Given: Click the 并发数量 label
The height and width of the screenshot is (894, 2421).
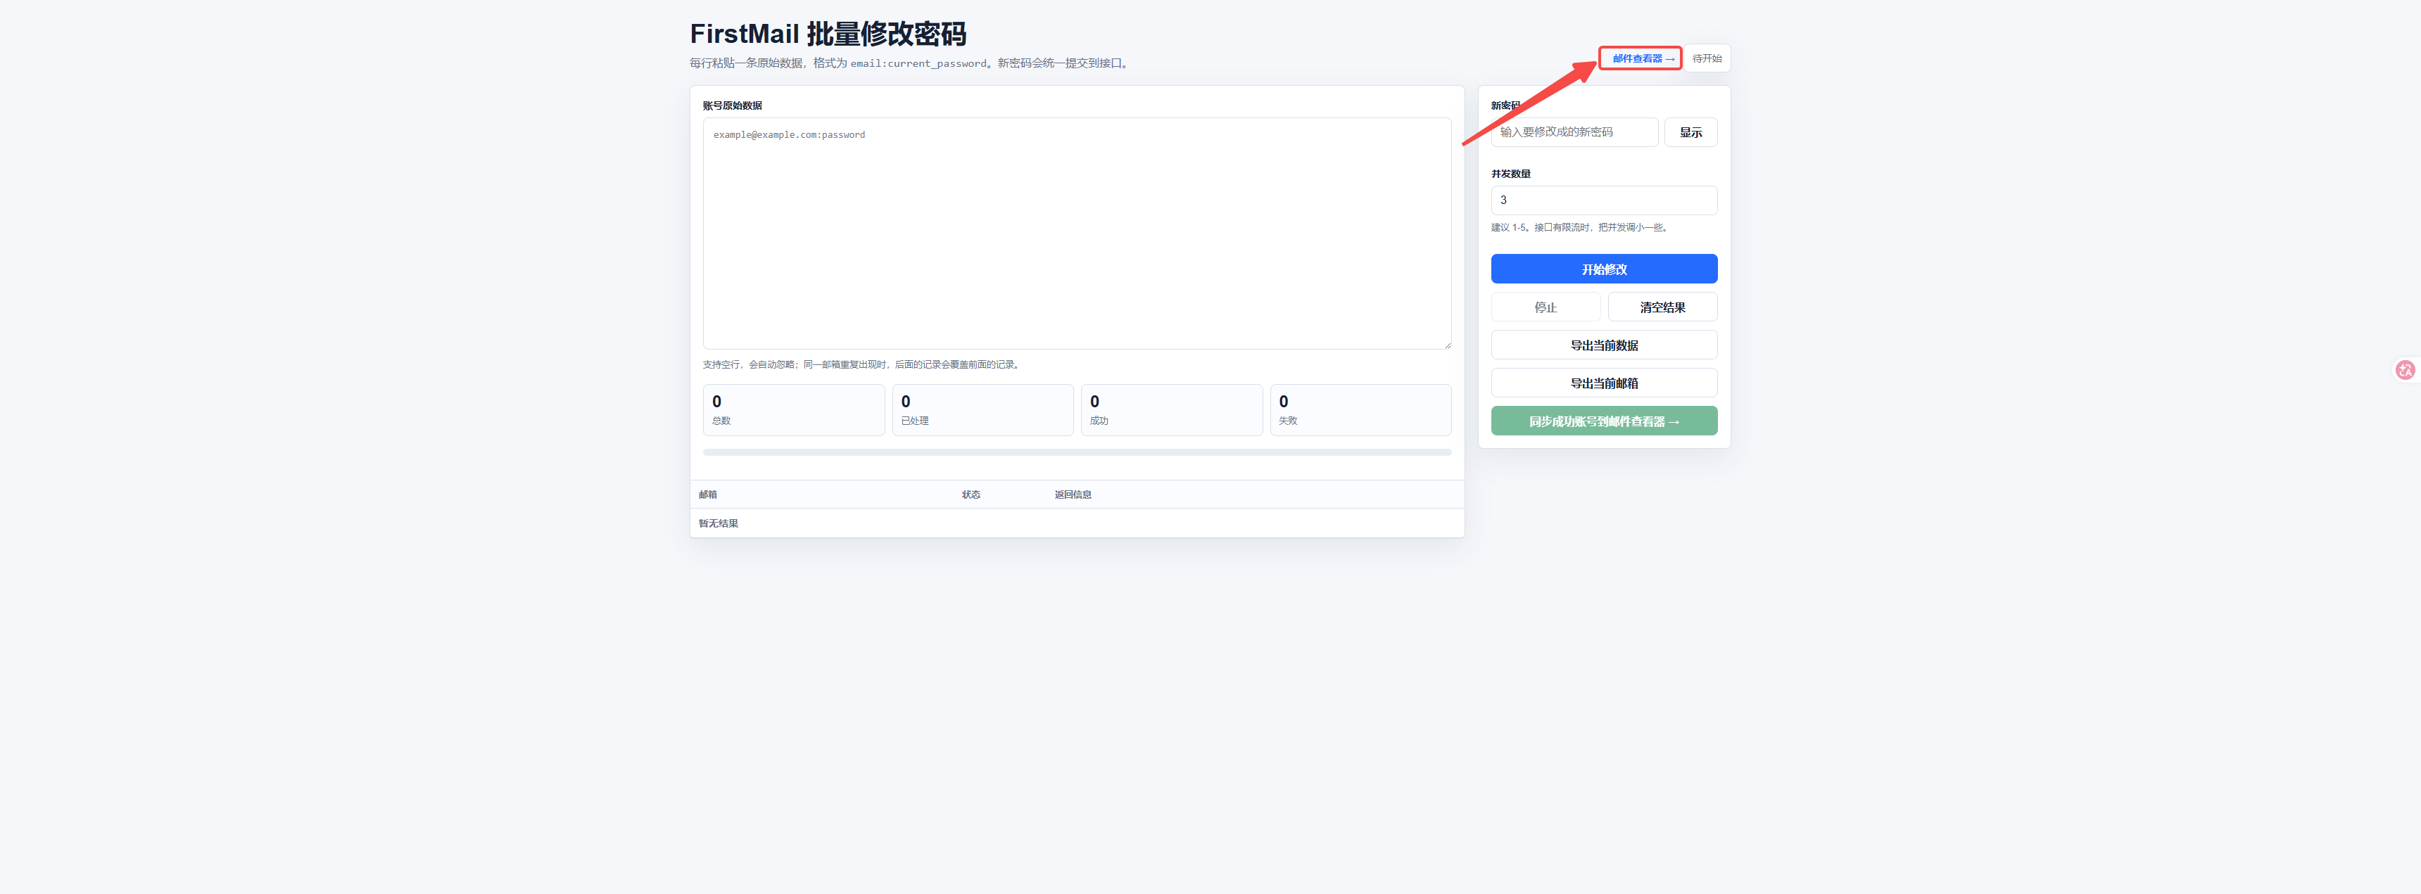Looking at the screenshot, I should click(1510, 174).
